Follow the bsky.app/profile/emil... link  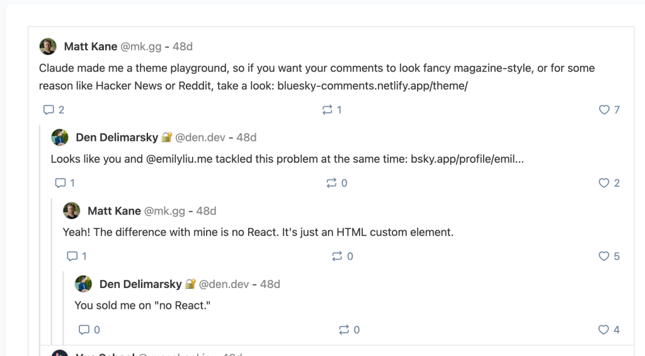click(467, 159)
